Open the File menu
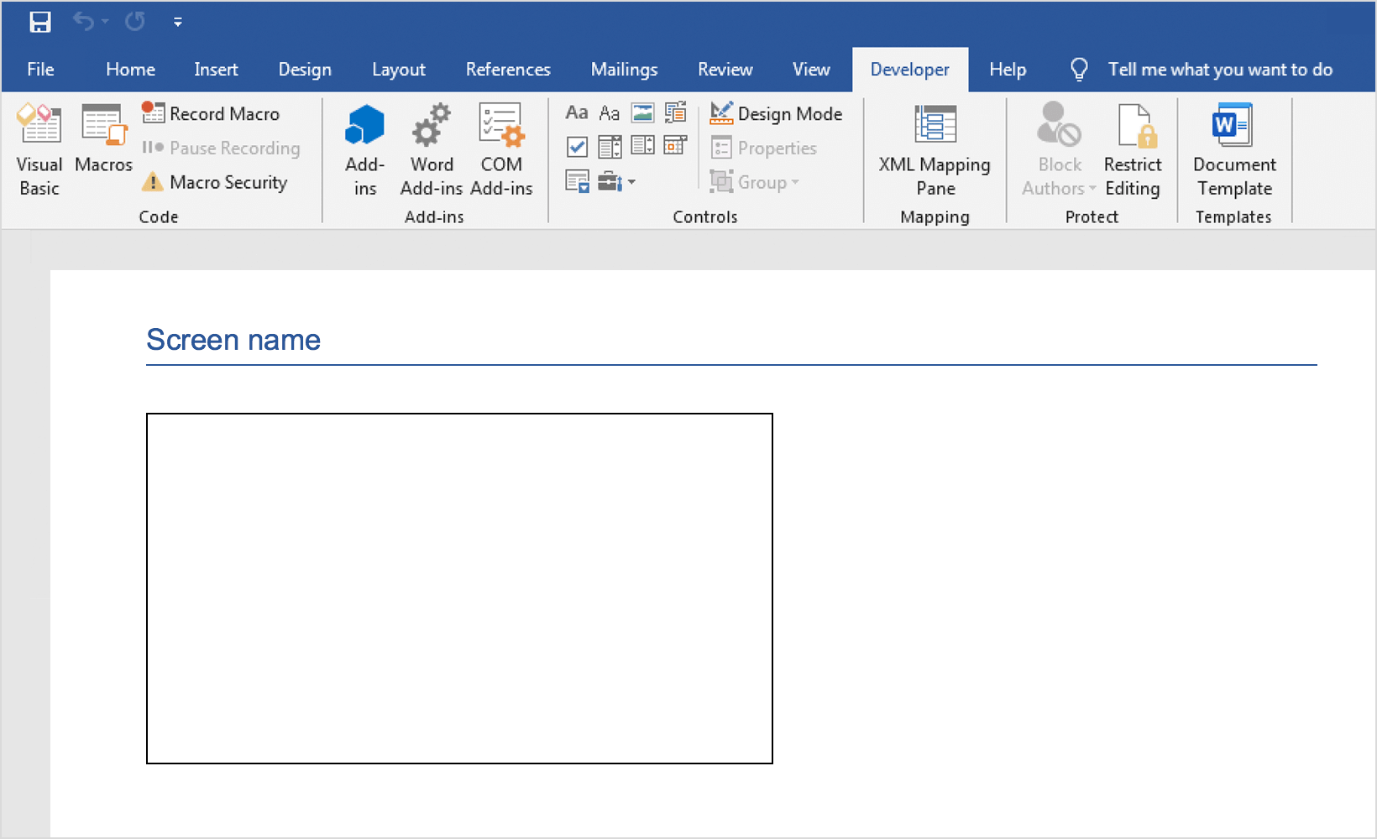Viewport: 1377px width, 839px height. coord(40,70)
